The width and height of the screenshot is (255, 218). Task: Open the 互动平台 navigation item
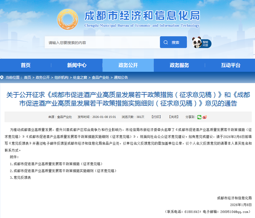coord(230,65)
